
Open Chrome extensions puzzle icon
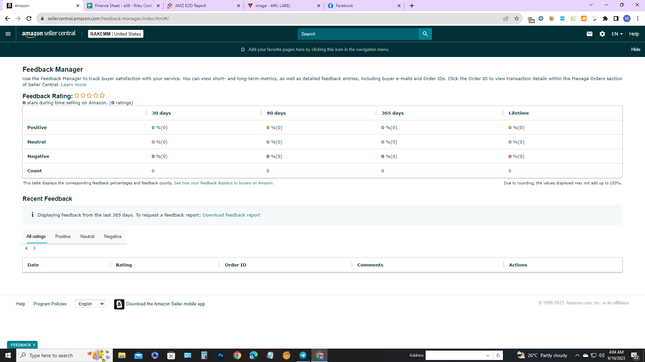point(605,18)
